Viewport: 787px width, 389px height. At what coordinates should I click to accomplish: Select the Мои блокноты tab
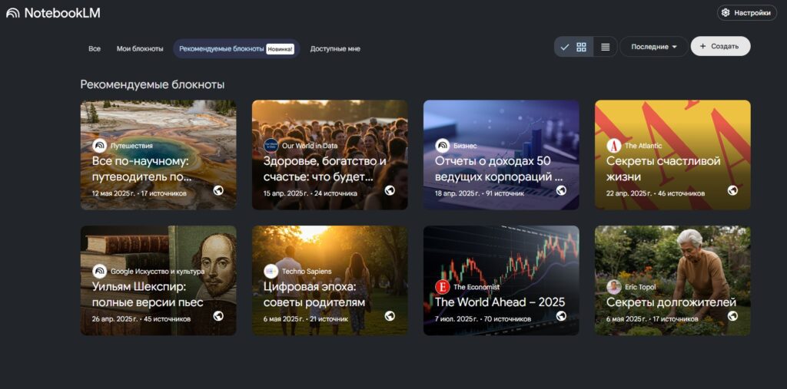coord(140,48)
